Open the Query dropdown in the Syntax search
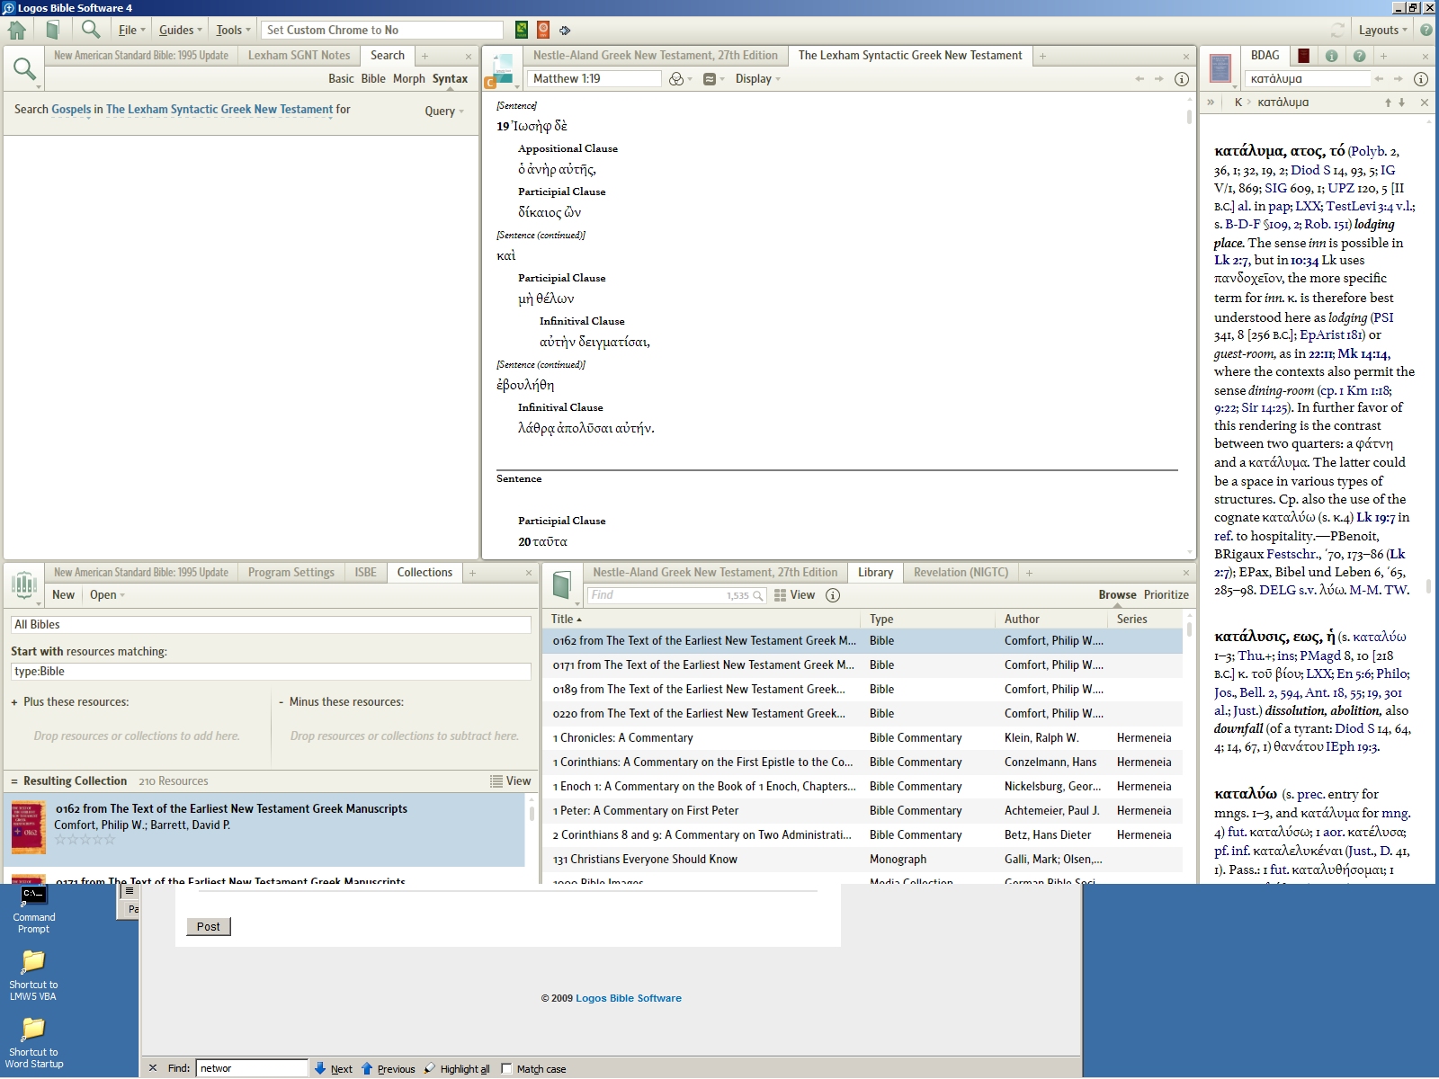1439x1079 pixels. click(442, 111)
